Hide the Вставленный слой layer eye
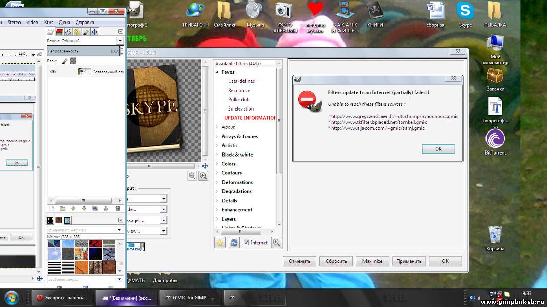Screen dimensions: 547x307 click(x=53, y=71)
